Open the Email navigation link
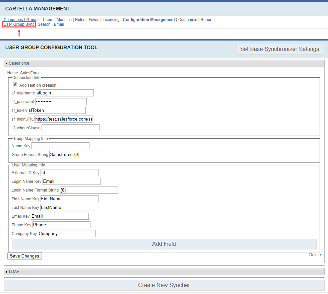 (59, 24)
